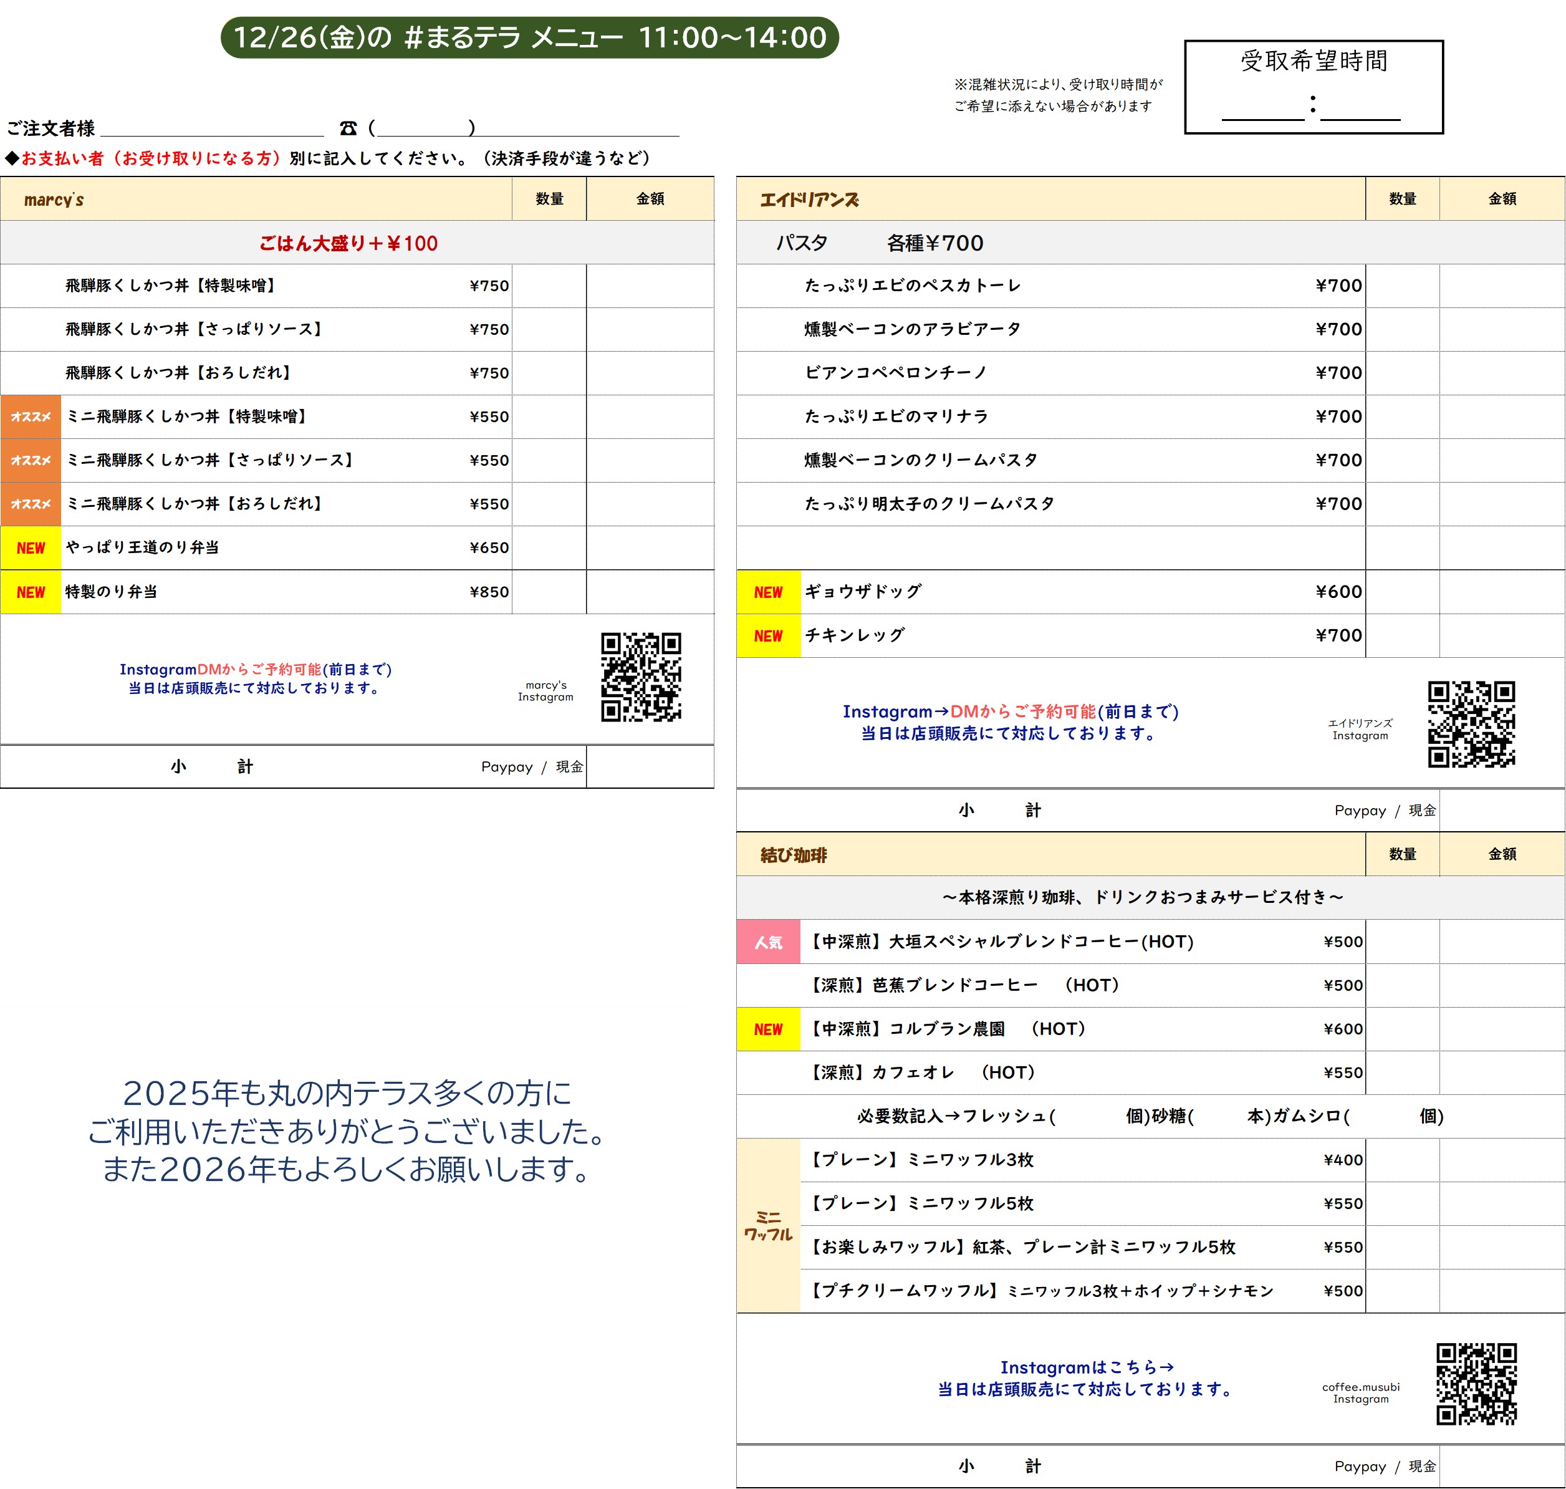Click the ミニワッフル category label
Viewport: 1566px width, 1489px height.
(767, 1225)
